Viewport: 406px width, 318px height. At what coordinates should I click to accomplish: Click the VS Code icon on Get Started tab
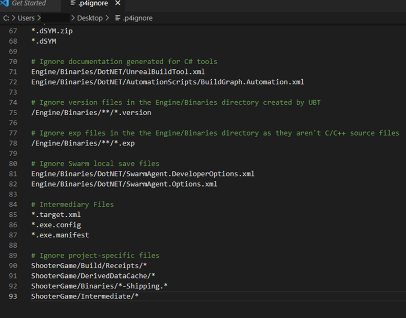point(5,3)
